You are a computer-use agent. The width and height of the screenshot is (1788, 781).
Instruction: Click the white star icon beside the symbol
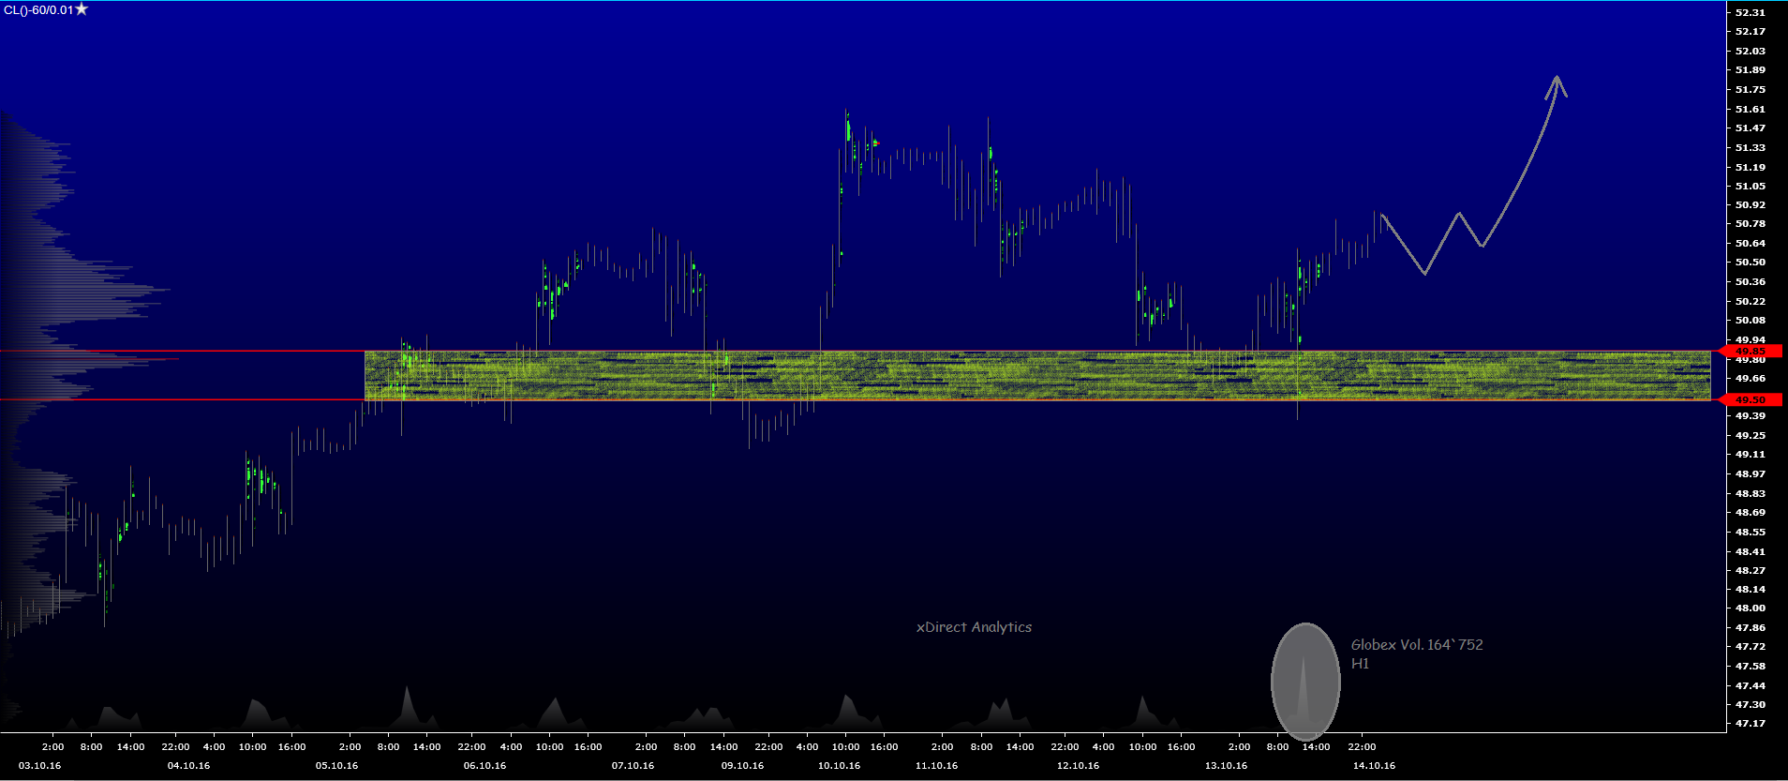click(x=82, y=9)
